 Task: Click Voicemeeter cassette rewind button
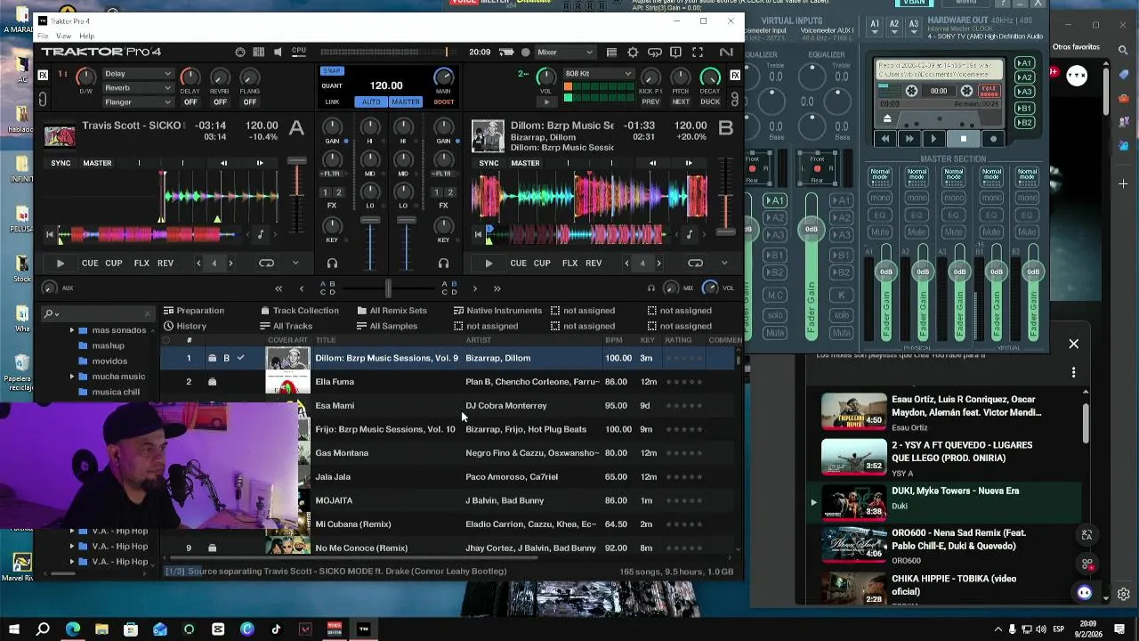point(885,139)
